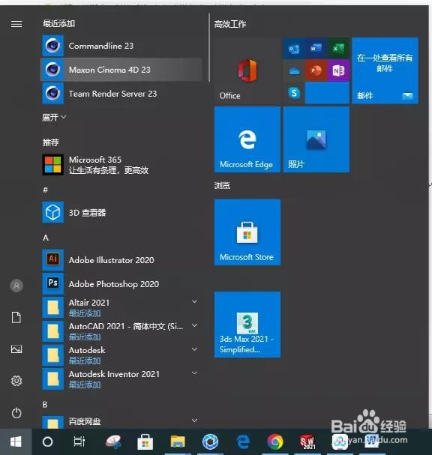Open the 邮件 mail tile
Image resolution: width=432 pixels, height=455 pixels.
(385, 70)
